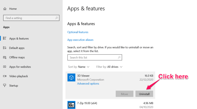Viewport: 197px width, 109px height.
Task: Open Optional features link
Action: click(78, 32)
